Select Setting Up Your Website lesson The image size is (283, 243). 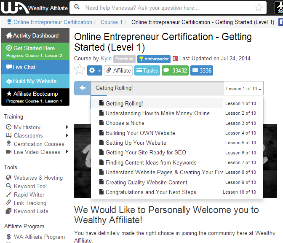[x=177, y=143]
